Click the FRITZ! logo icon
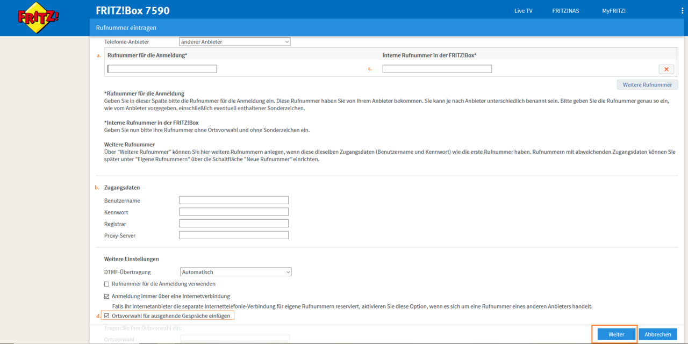The width and height of the screenshot is (688, 344). click(x=38, y=18)
